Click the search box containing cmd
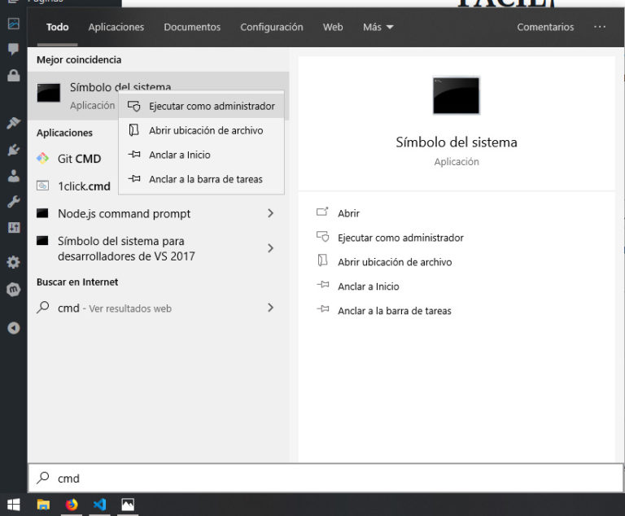 326,478
